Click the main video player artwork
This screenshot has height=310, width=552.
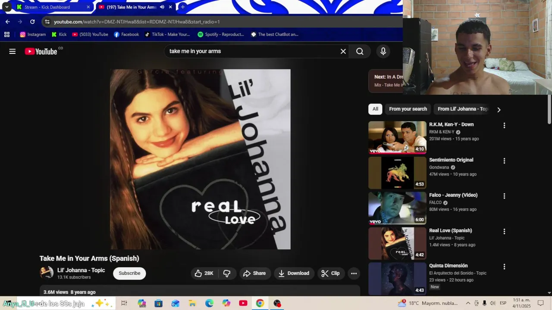(x=200, y=159)
